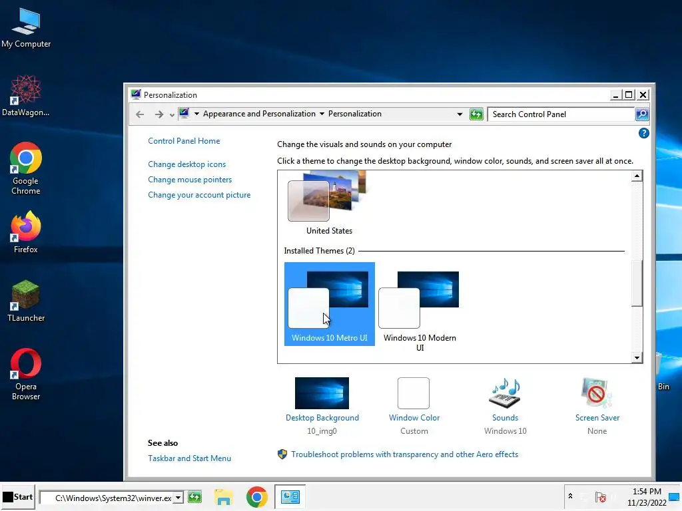Click the Installed Themes (2) heading

click(x=319, y=251)
